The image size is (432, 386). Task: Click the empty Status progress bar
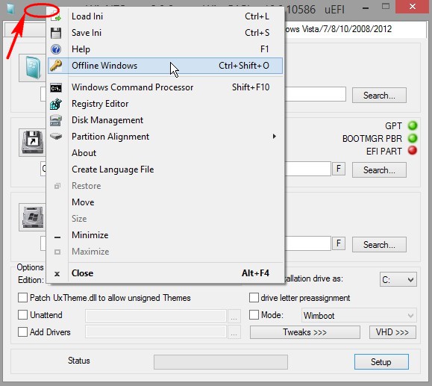pos(221,362)
